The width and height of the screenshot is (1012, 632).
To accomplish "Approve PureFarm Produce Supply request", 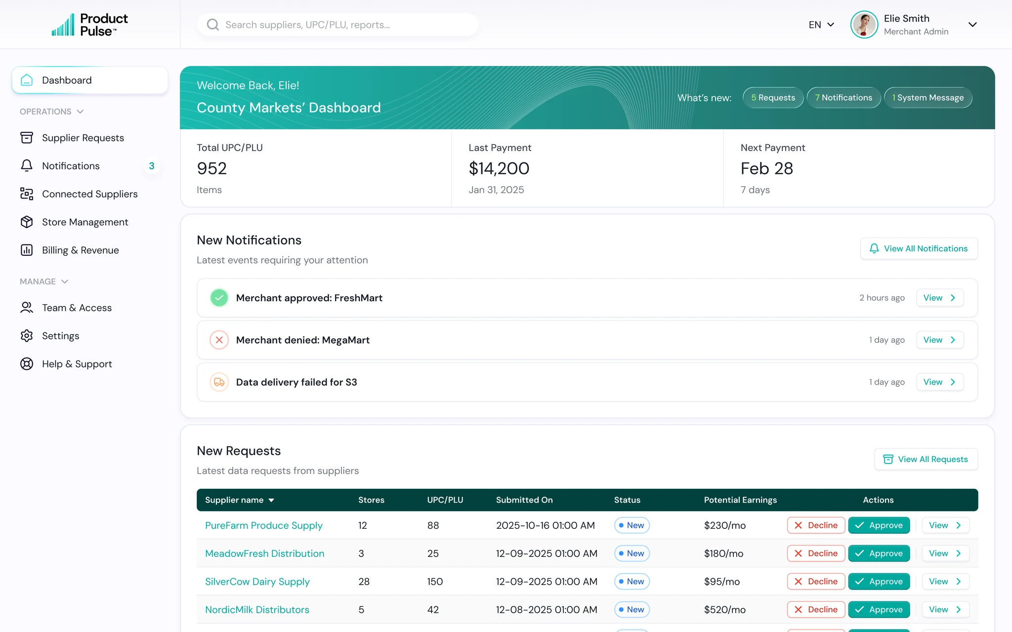I will (x=879, y=525).
